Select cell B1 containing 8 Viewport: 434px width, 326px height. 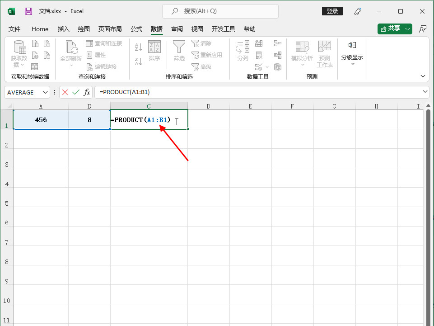tap(89, 119)
